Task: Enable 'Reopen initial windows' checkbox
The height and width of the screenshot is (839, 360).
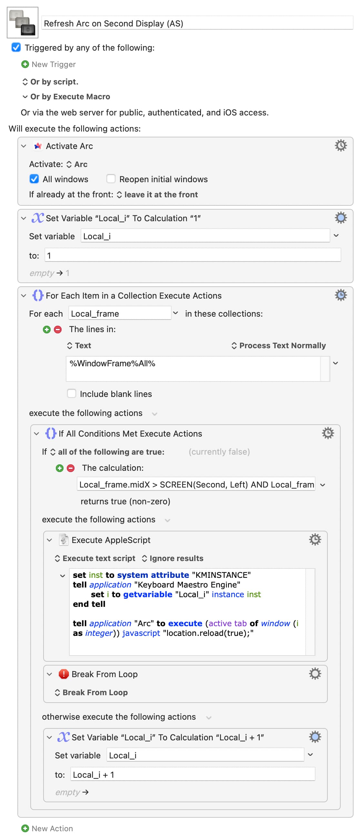Action: coord(111,179)
